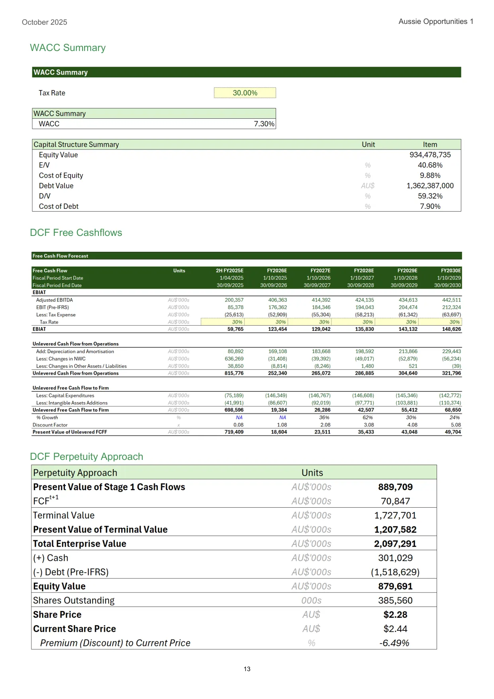Click the Fiscal Period End Date 30/09/2027
Screen dimensions: 494x699
click(317, 285)
